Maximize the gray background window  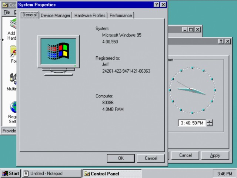coord(191,30)
